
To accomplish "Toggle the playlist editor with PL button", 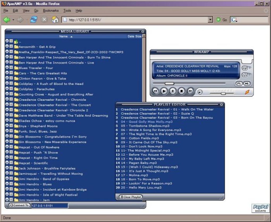I will tap(239, 83).
